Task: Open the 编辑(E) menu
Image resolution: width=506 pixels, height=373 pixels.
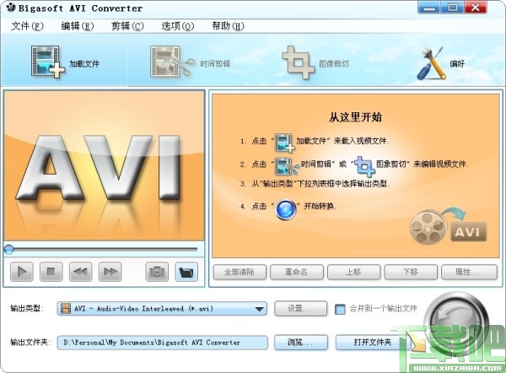Action: pyautogui.click(x=78, y=26)
